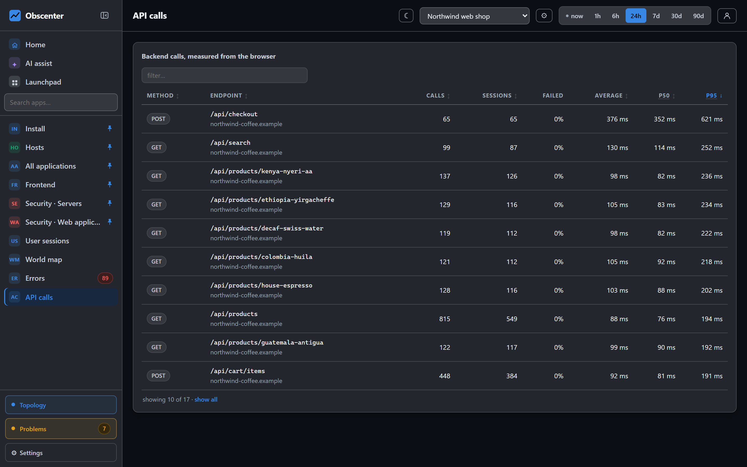Open Launchpad from sidebar
The image size is (747, 467).
click(61, 82)
